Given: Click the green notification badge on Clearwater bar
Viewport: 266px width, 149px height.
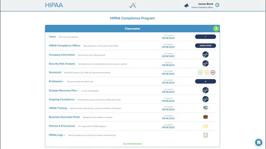Looking at the screenshot, I should click(x=216, y=29).
